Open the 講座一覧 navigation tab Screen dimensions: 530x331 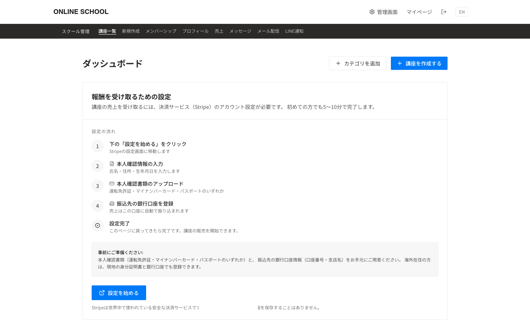107,31
